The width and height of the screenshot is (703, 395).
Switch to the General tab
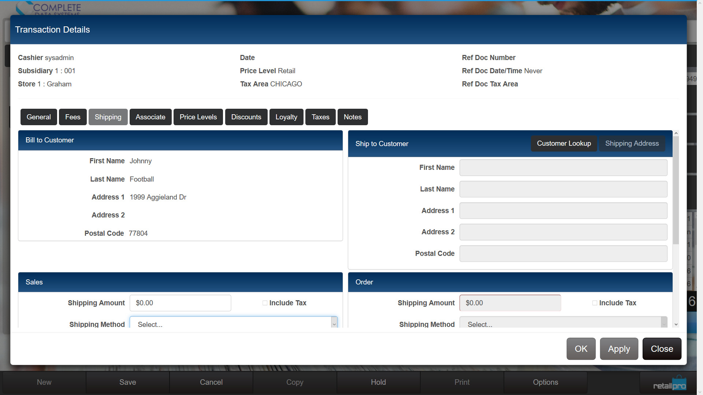38,117
